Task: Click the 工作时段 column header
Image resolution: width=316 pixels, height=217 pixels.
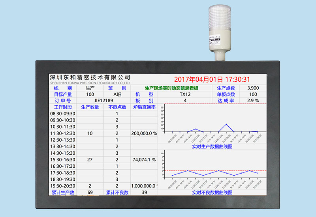Action: (x=63, y=107)
